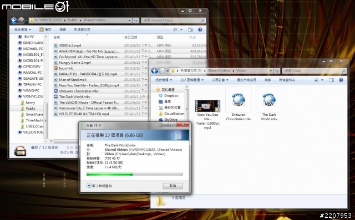Sort by 名稱 column header
Screen dimensions: 355x220
[87, 37]
